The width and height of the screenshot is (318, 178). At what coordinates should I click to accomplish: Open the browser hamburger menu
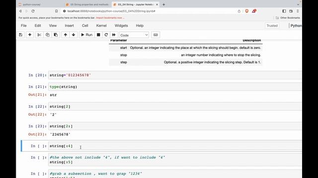pos(298,11)
